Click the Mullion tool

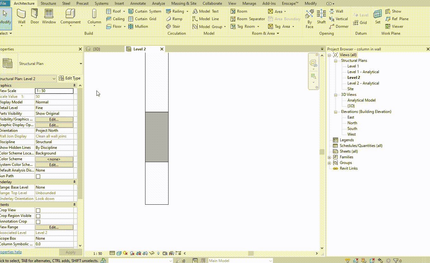coord(138,26)
